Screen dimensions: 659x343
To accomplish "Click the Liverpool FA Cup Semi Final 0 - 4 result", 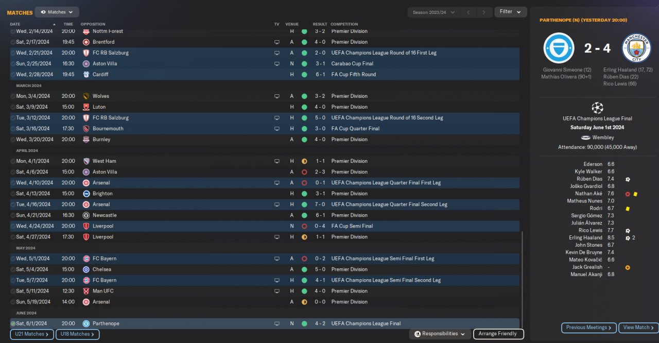I will click(x=319, y=226).
